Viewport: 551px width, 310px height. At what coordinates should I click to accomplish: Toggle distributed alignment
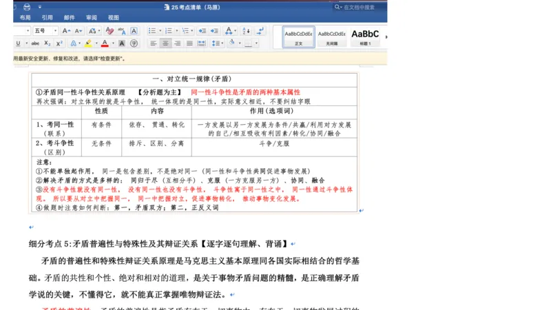point(201,43)
